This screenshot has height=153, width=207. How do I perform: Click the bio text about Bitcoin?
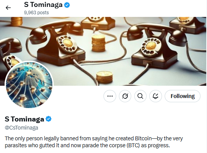94,142
